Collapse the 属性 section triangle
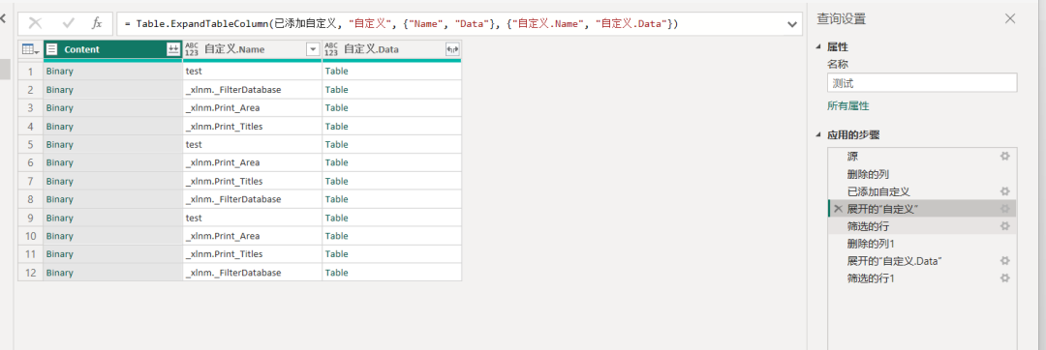The image size is (1046, 350). (819, 47)
